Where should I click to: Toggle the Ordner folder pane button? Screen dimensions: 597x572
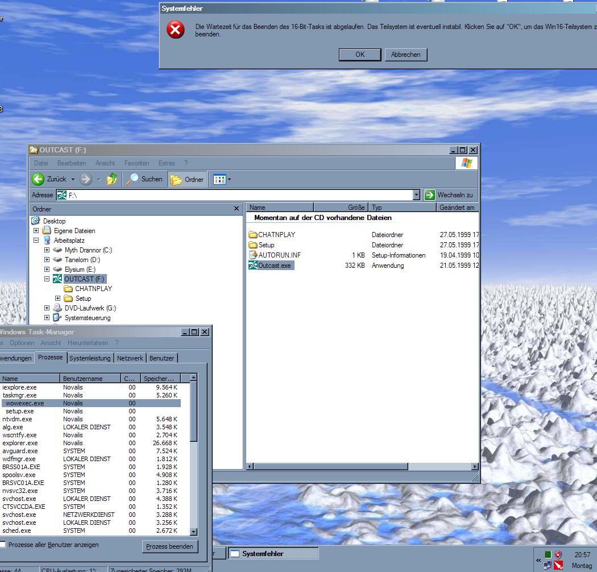point(187,179)
